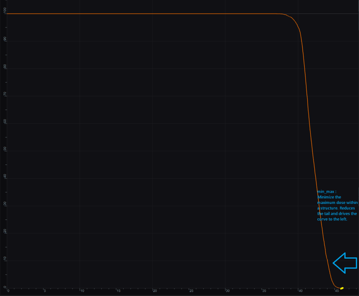The image size is (359, 296).
Task: Click the x-axis tick label 5
Action: [x=45, y=291]
